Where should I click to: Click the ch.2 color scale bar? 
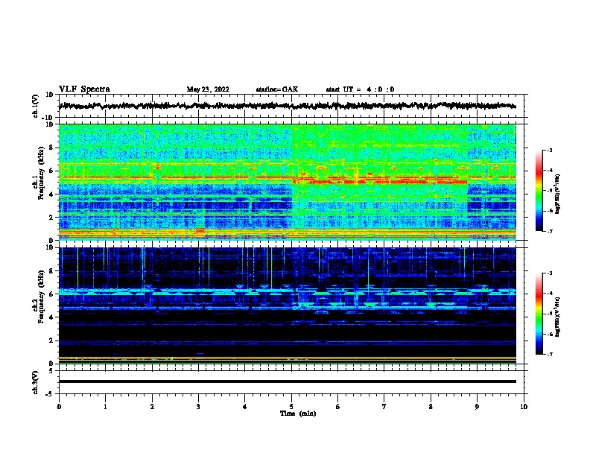[x=539, y=314]
